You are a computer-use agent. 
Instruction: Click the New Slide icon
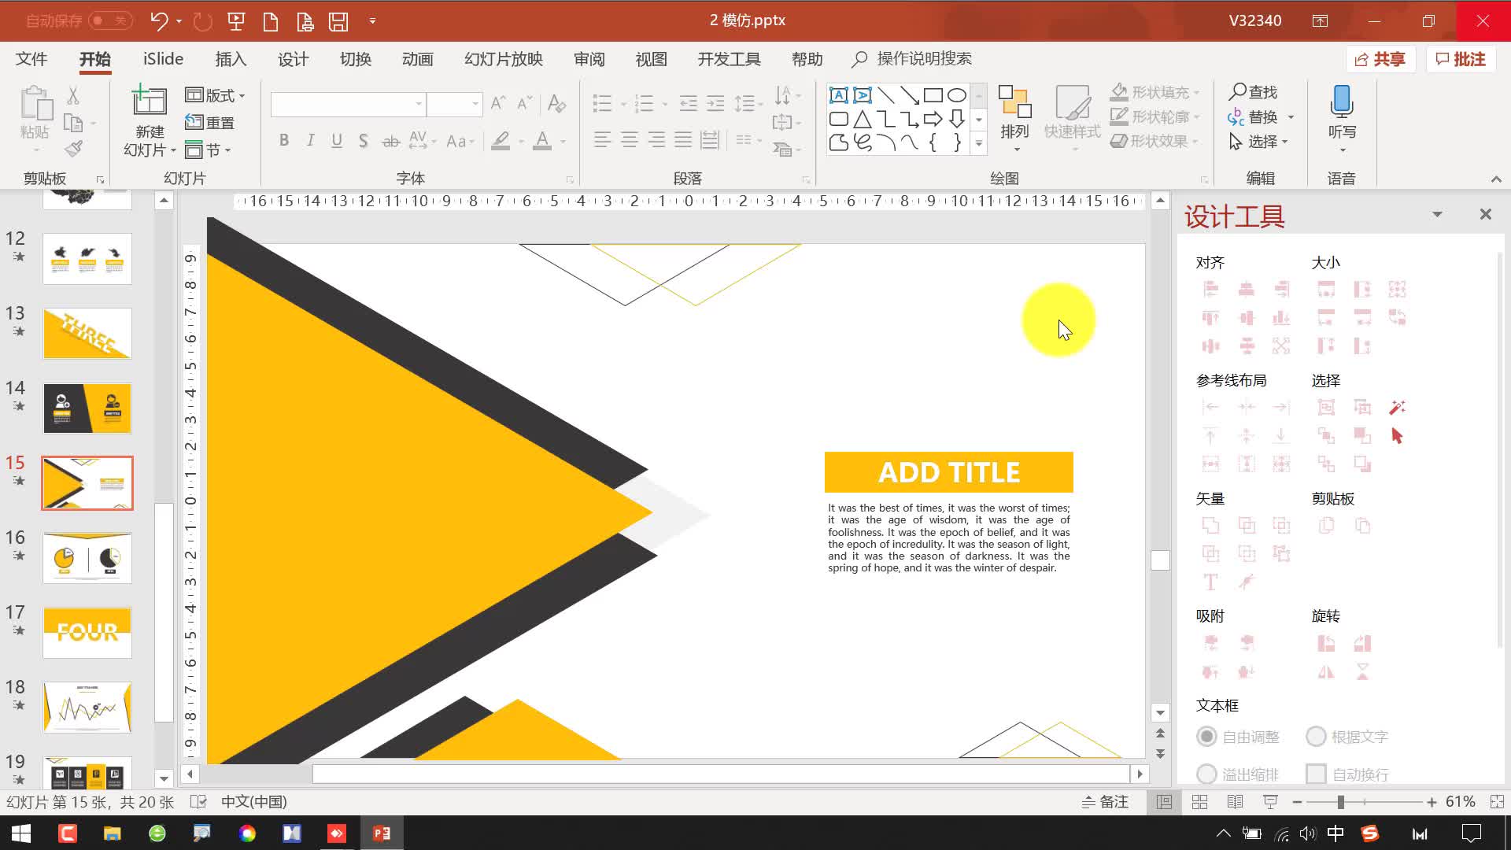pos(149,101)
